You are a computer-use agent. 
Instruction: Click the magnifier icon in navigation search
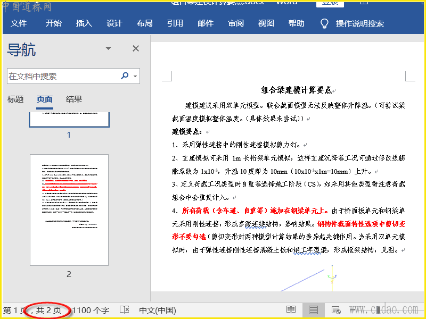click(125, 76)
